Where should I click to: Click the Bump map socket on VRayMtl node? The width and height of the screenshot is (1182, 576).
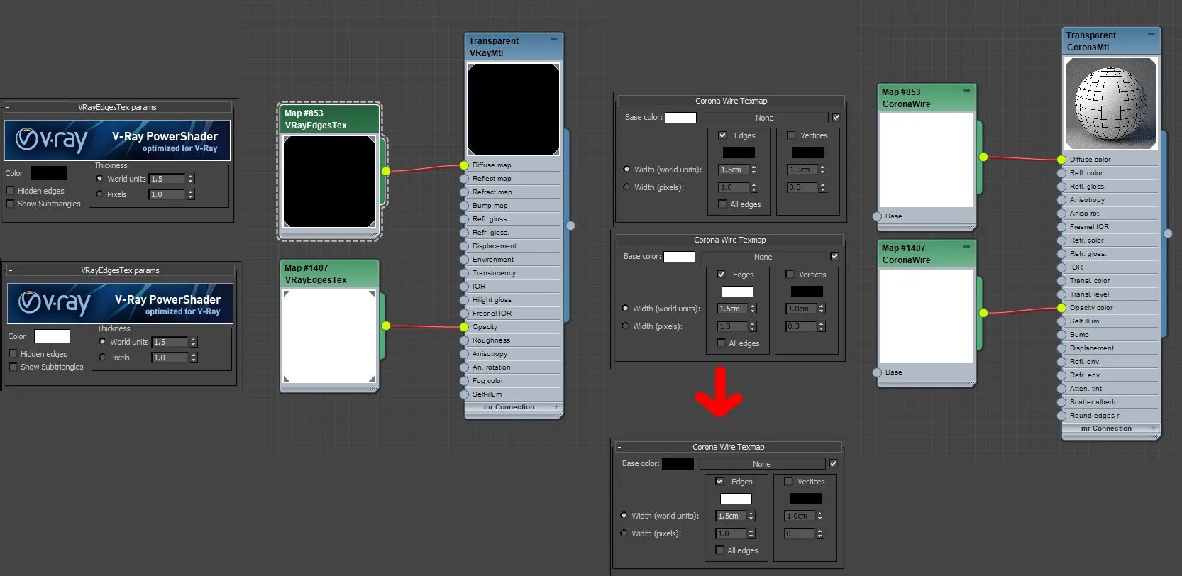[464, 206]
